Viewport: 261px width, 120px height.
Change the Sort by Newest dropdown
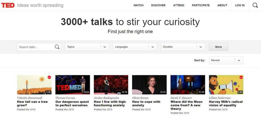226,60
